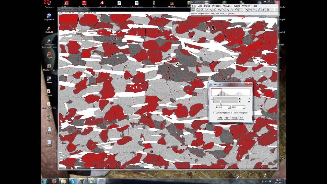The image size is (327, 184).
Task: Click the File Explorer taskbar icon
Action: (x=63, y=181)
